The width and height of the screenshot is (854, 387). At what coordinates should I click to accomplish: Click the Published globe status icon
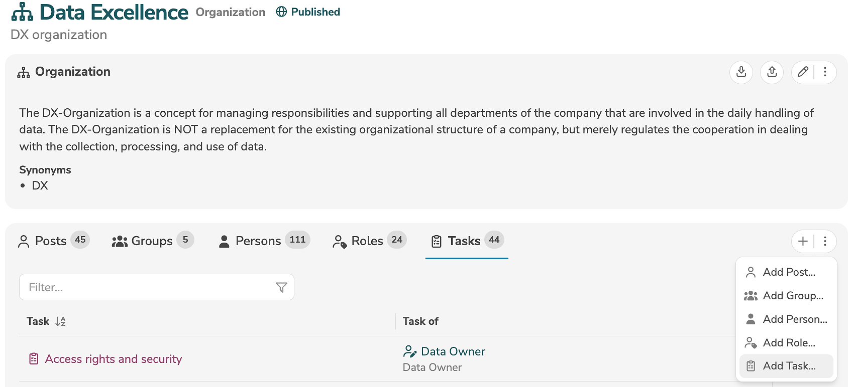[x=282, y=12]
